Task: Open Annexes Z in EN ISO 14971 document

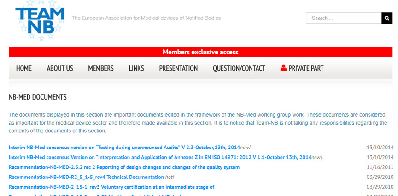Action: pyautogui.click(x=160, y=157)
